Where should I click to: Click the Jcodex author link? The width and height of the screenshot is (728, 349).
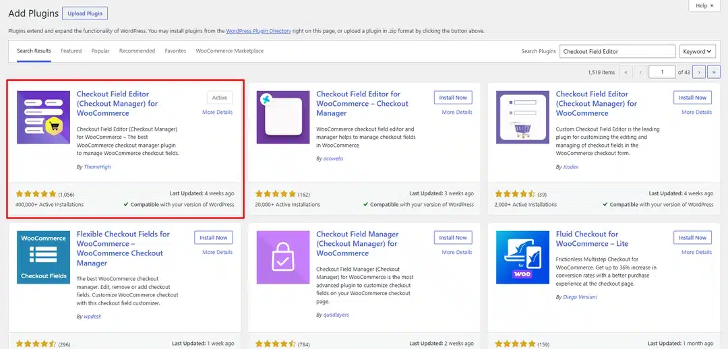571,166
